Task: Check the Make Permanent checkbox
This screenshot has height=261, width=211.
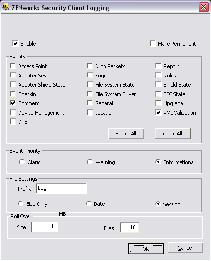Action: [153, 43]
